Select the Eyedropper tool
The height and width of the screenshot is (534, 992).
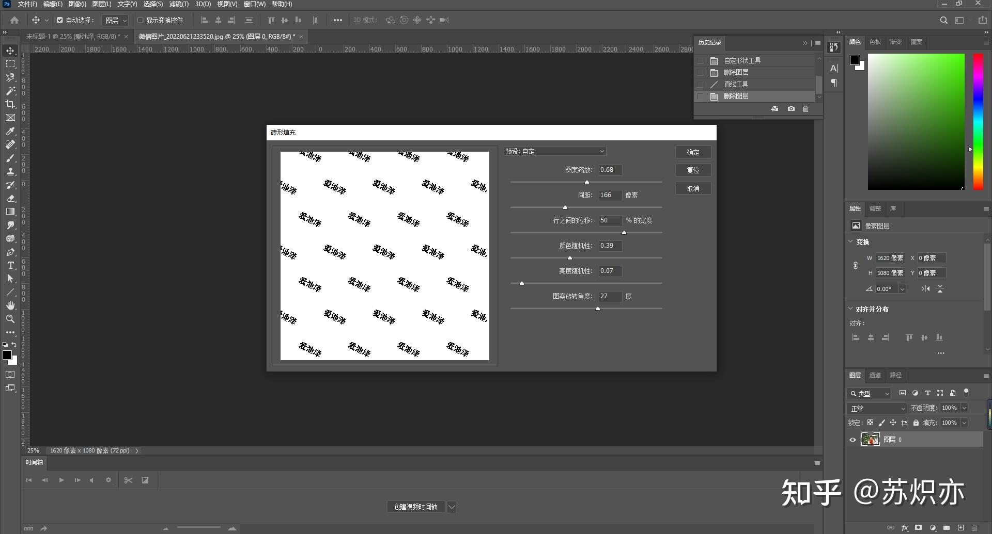[10, 131]
